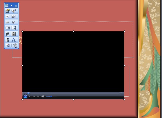Pick the Command Button control tool
Image resolution: width=162 pixels, height=118 pixels.
(x=8, y=22)
